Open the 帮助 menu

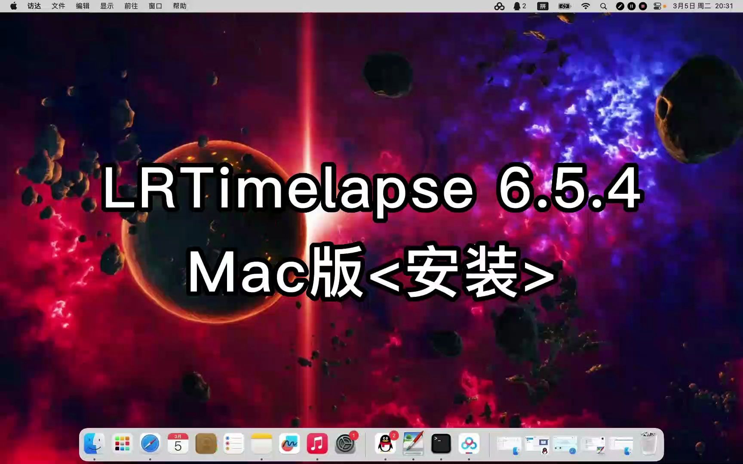point(179,6)
